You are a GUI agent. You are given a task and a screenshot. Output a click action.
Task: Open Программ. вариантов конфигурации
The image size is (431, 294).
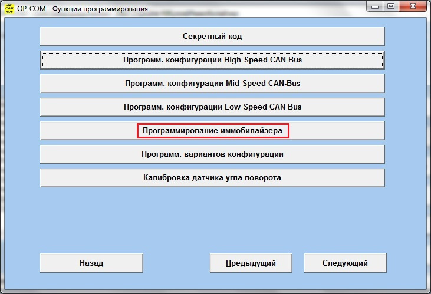tap(212, 154)
